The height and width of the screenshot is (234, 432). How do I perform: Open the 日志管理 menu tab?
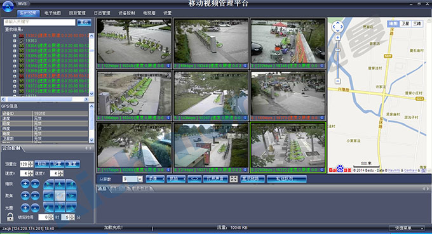coord(102,13)
